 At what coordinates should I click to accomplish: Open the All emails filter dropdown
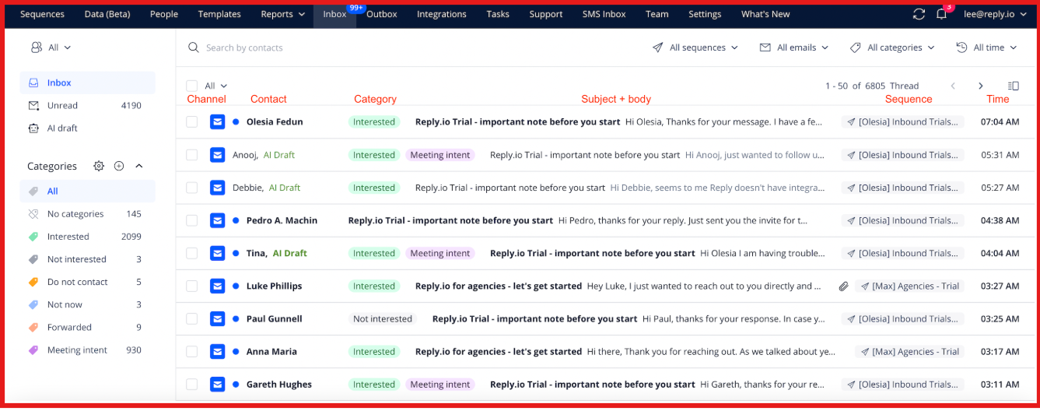click(794, 47)
